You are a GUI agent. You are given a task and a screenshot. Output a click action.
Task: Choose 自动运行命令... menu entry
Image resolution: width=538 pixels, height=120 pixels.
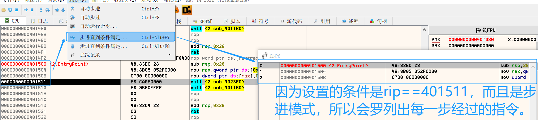(x=121, y=26)
